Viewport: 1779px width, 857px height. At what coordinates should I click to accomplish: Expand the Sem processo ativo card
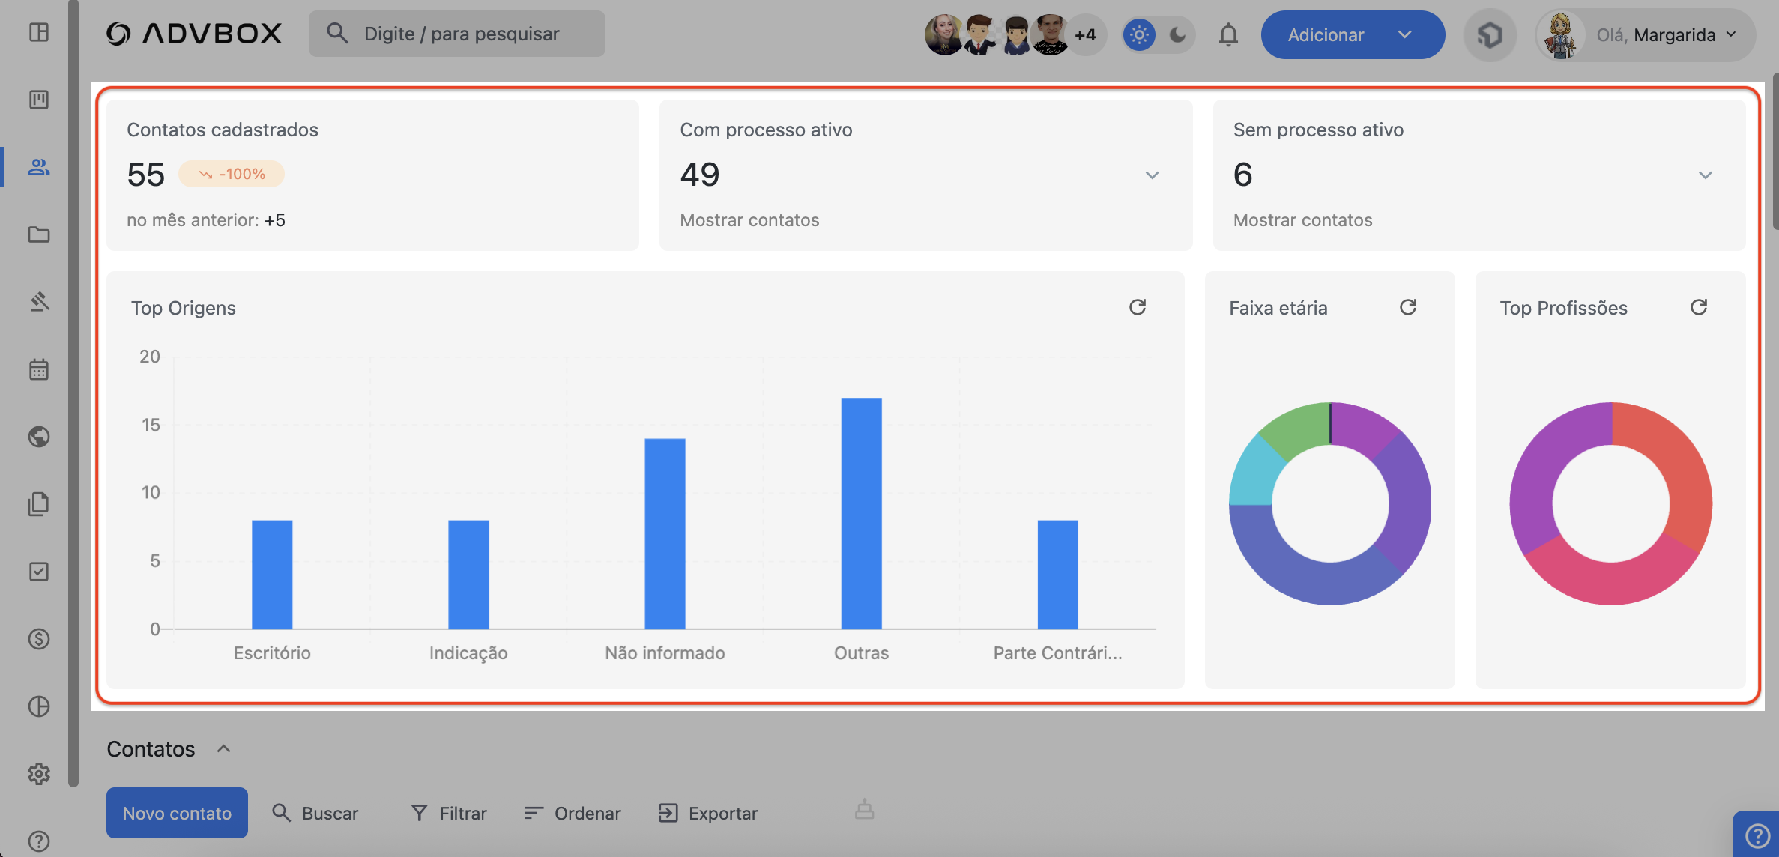(x=1705, y=175)
